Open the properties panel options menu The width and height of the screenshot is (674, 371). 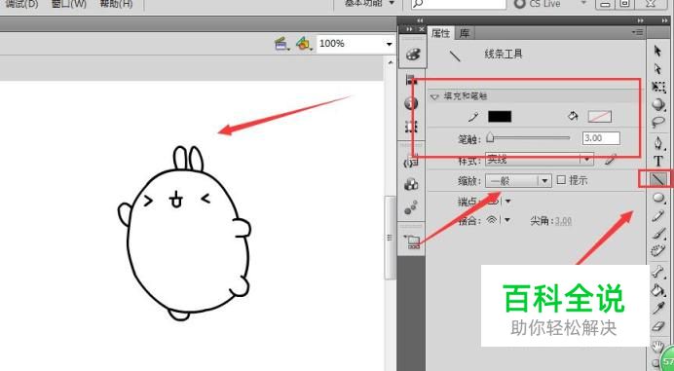tap(637, 32)
